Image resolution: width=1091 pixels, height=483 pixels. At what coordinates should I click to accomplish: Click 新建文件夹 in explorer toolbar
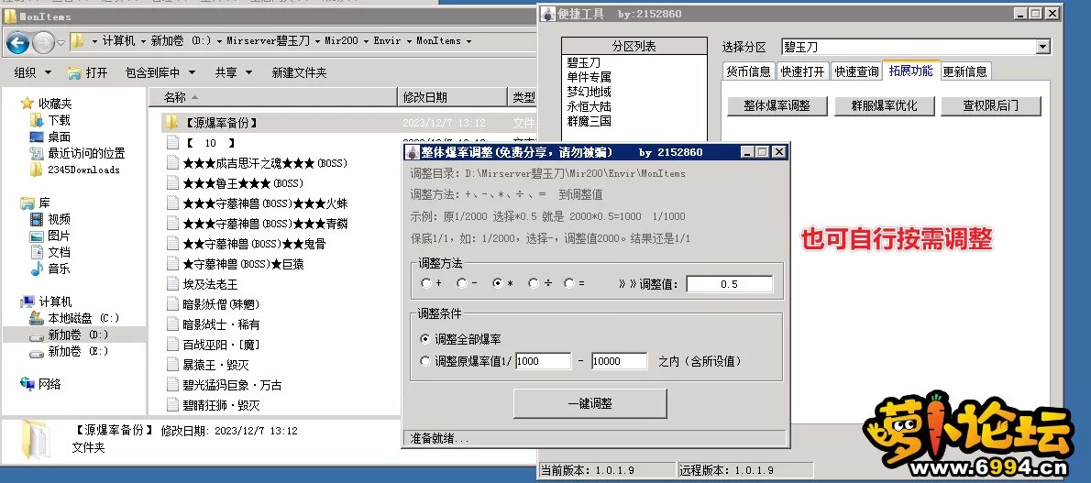tap(299, 72)
